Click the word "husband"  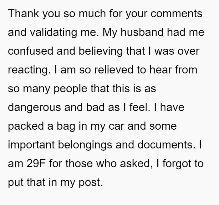tap(142, 32)
